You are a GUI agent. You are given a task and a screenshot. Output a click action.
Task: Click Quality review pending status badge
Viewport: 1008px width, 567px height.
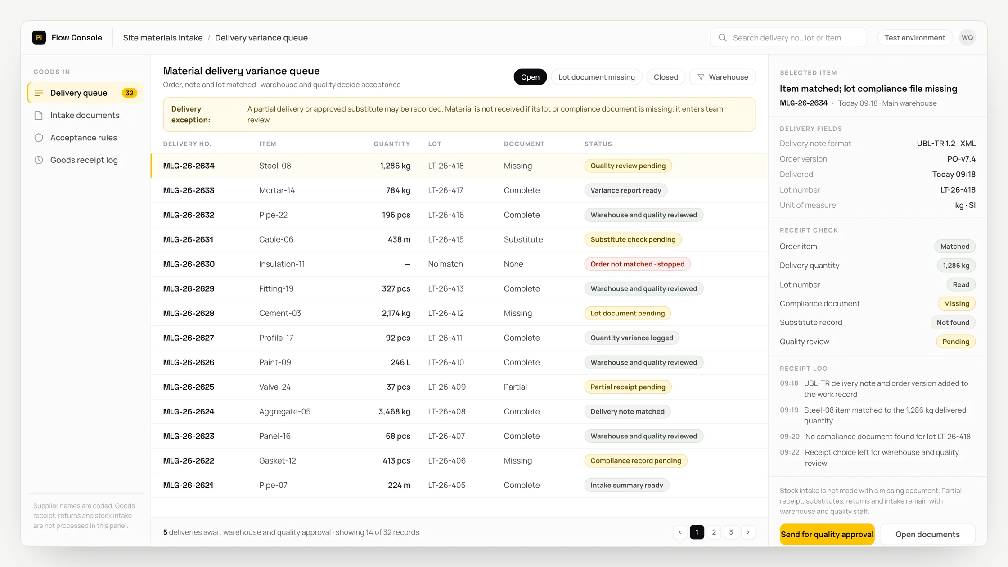click(x=628, y=166)
